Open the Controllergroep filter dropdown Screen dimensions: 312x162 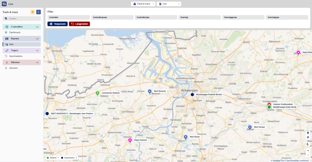coord(112,17)
